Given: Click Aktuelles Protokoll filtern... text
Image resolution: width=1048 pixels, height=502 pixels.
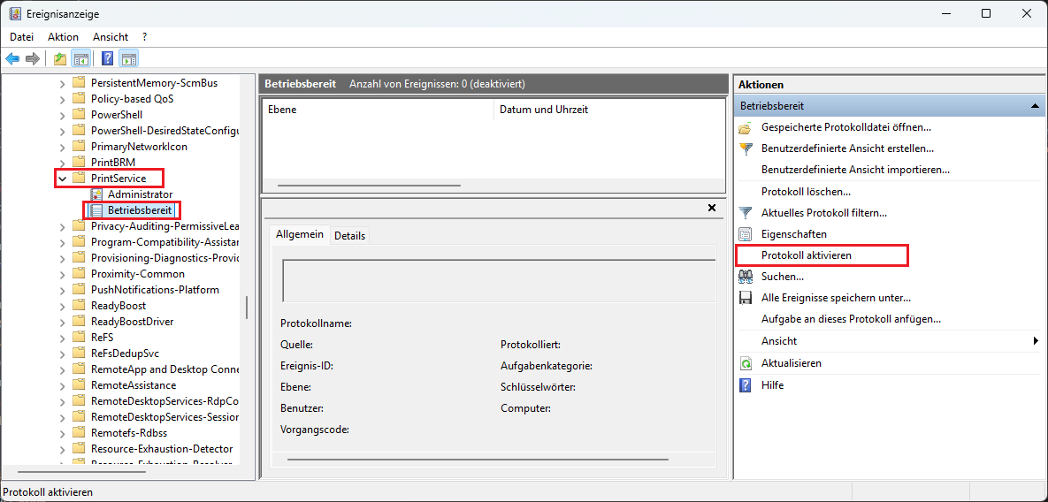Looking at the screenshot, I should pos(824,213).
